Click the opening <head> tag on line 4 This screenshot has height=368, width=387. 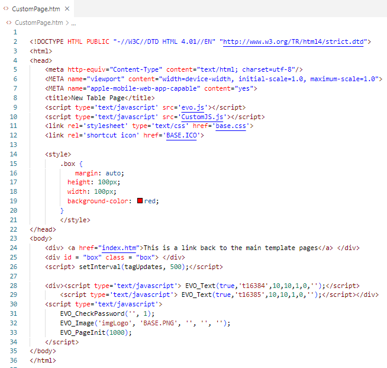(41, 60)
